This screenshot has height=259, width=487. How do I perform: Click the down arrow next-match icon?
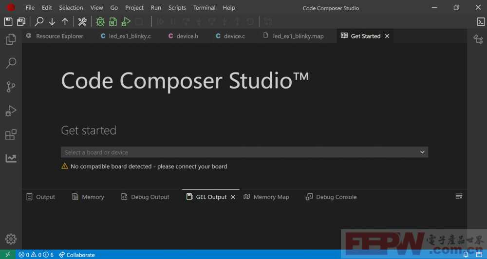tap(52, 21)
